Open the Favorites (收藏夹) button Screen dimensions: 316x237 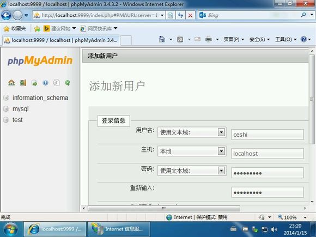coord(15,29)
